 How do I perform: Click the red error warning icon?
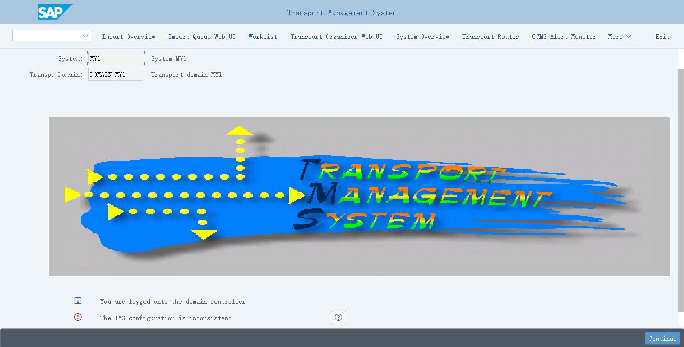[x=78, y=317]
